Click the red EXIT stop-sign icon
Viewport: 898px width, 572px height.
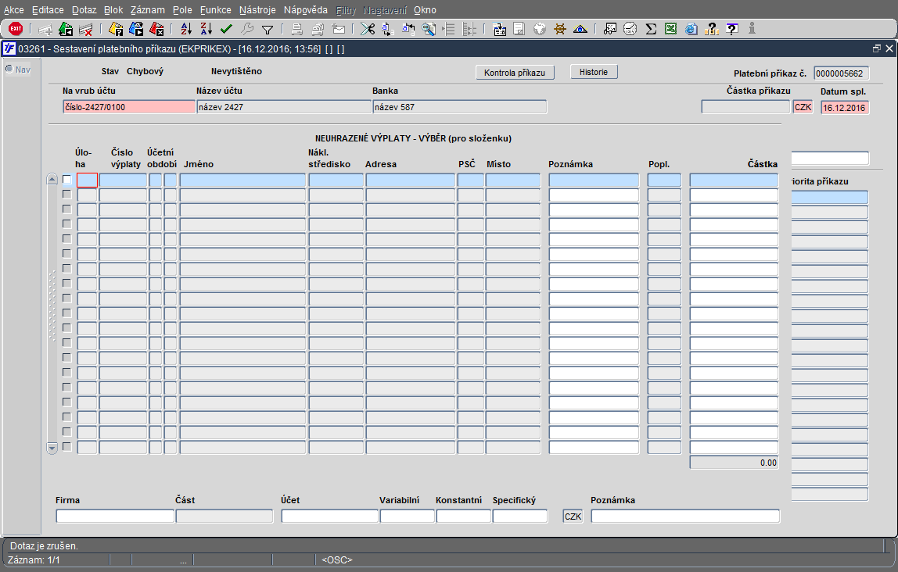tap(16, 29)
